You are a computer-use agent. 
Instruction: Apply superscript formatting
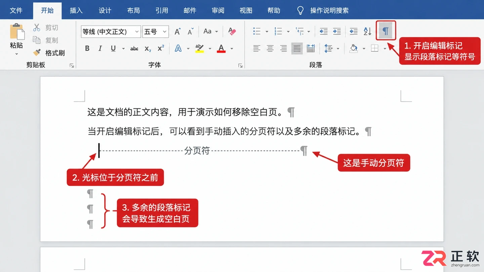(x=161, y=48)
